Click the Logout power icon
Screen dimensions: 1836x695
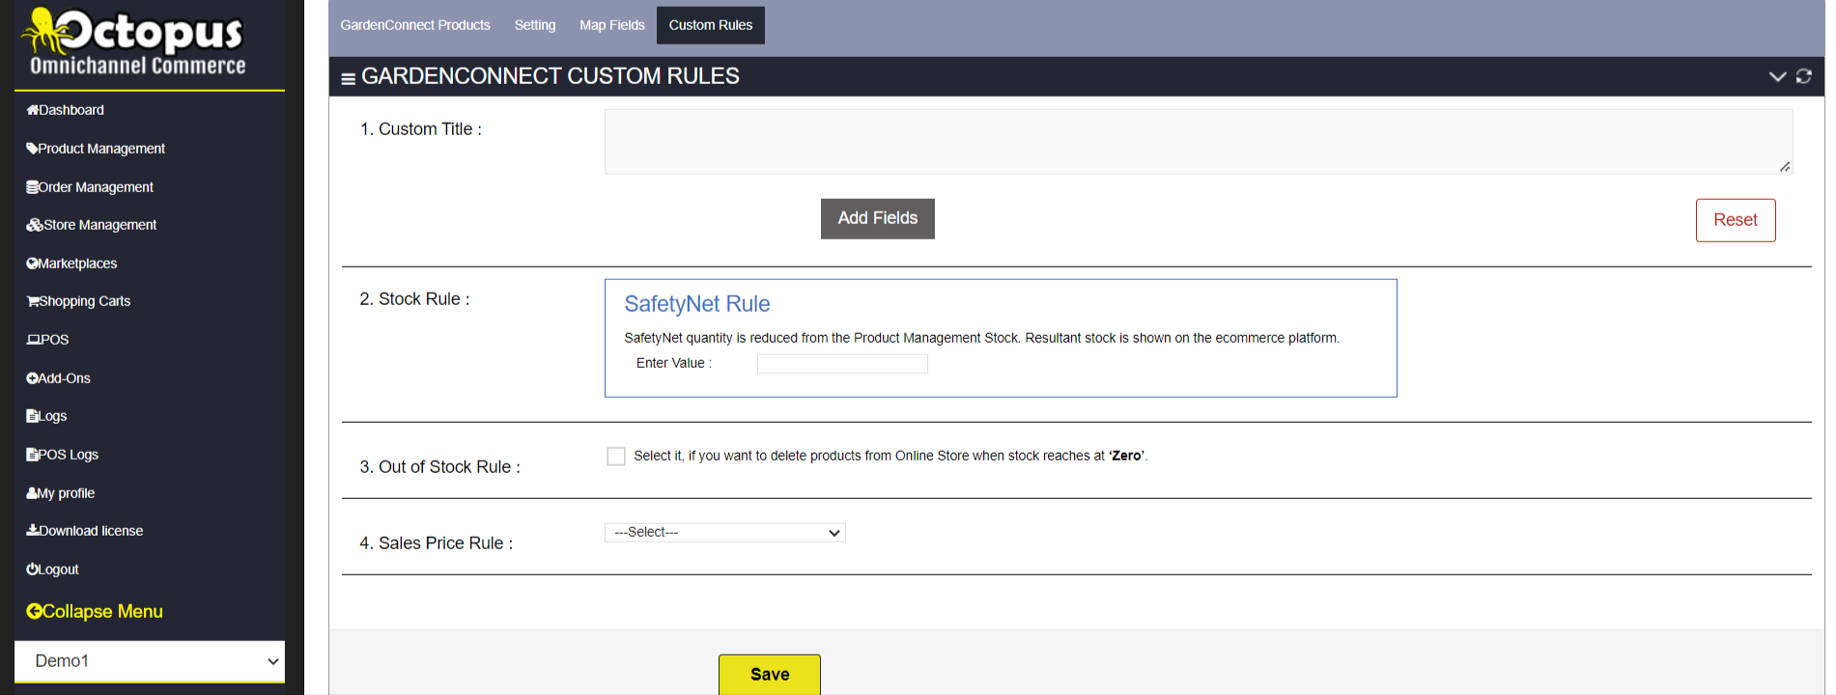[33, 570]
